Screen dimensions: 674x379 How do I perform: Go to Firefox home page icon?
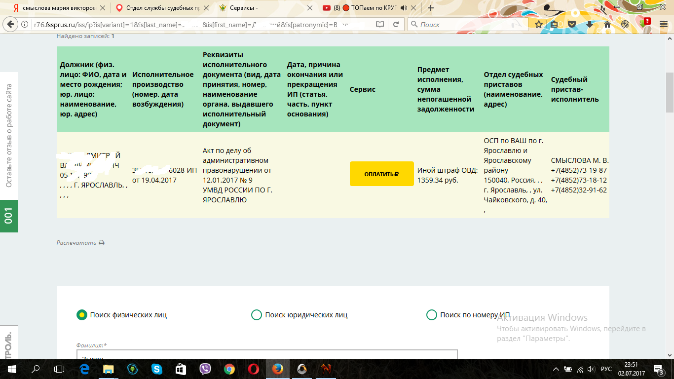607,24
